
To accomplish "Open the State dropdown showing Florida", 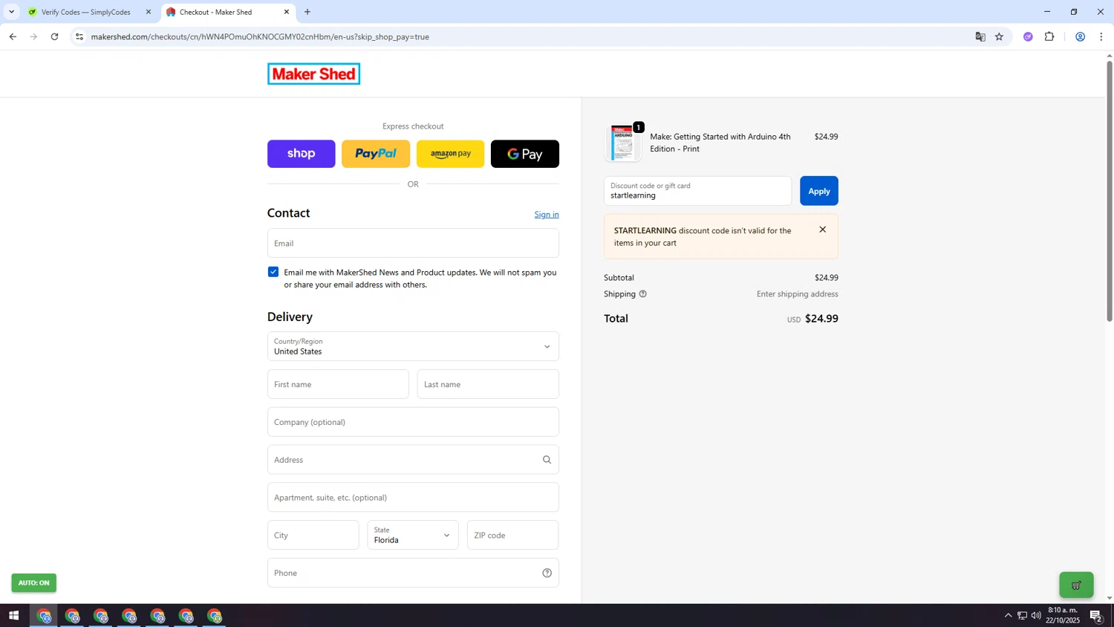I will pyautogui.click(x=413, y=535).
